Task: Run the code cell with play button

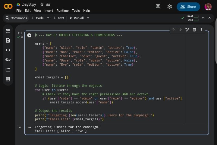Action: (x=29, y=35)
